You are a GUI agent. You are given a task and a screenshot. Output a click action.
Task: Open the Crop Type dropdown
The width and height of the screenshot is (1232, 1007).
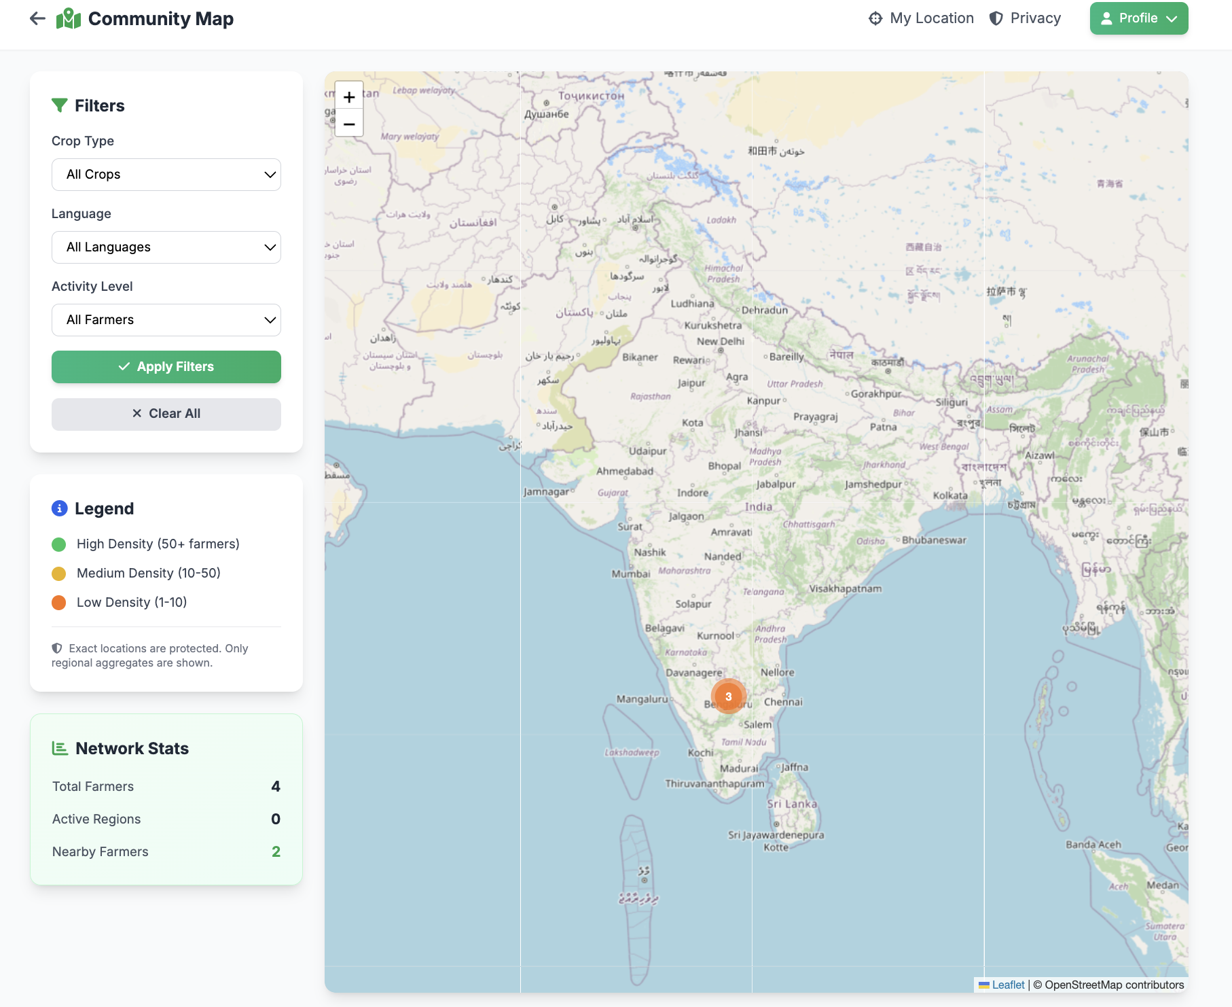point(166,175)
